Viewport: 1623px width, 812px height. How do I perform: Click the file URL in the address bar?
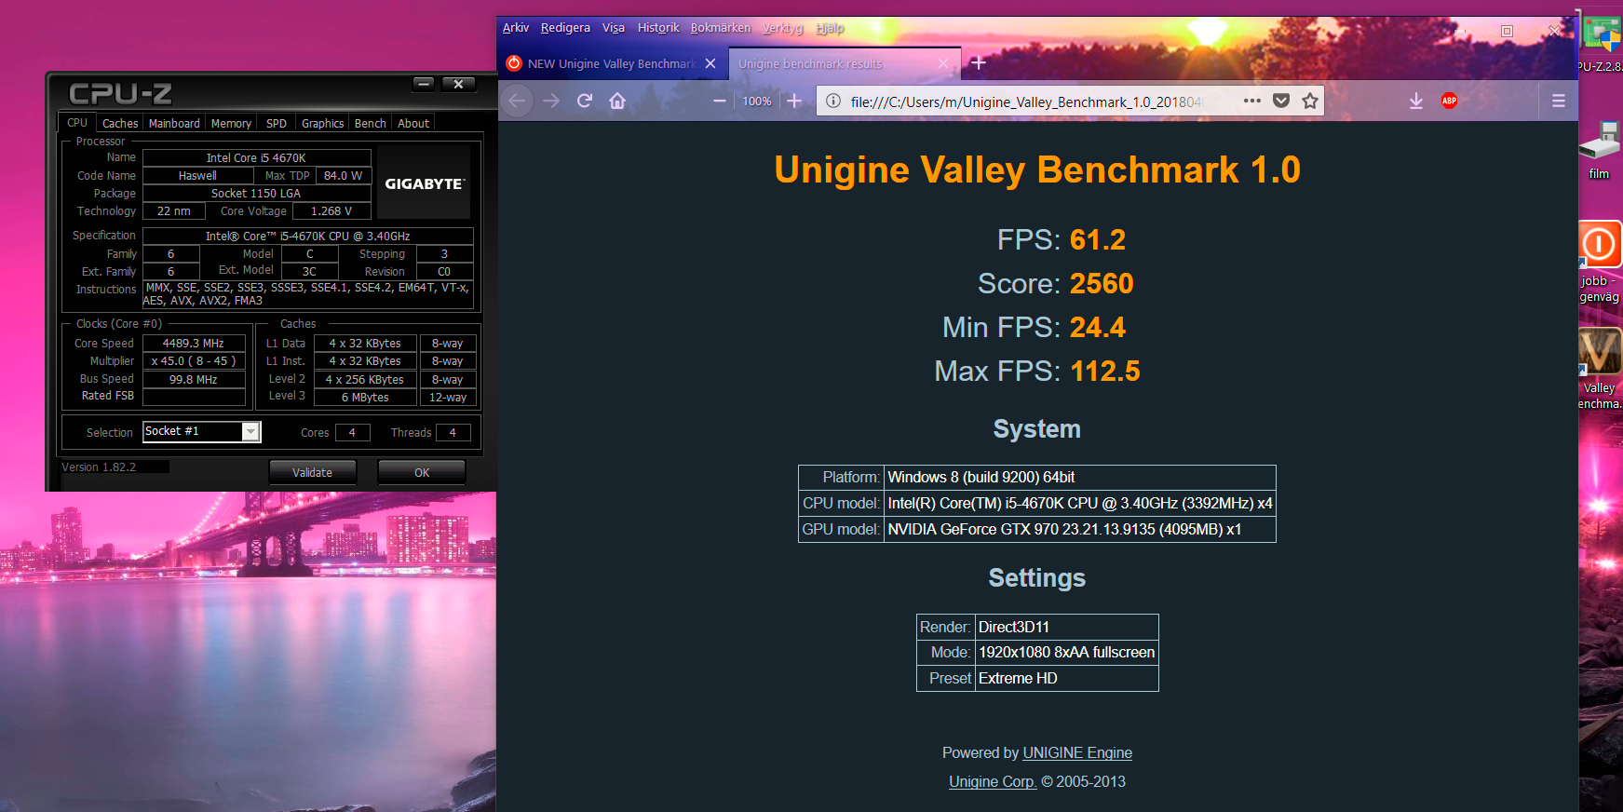(1027, 101)
